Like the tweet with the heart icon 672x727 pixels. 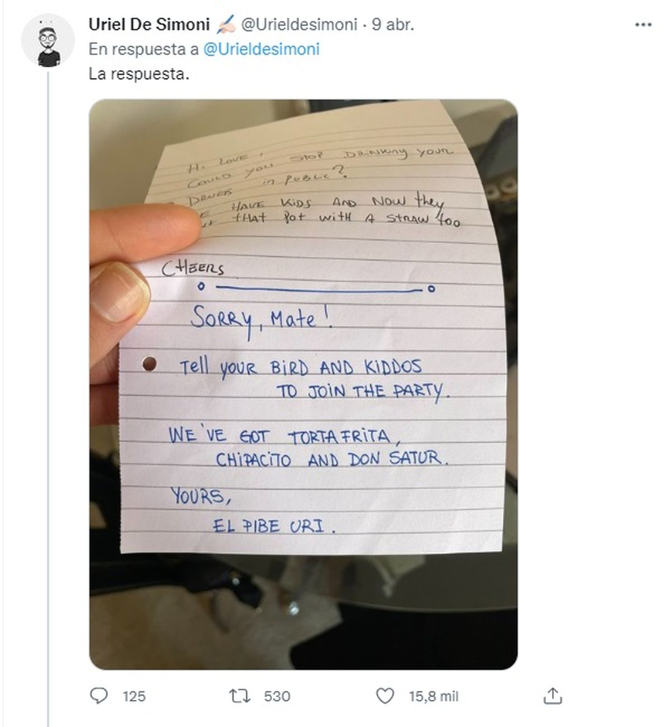[x=385, y=696]
